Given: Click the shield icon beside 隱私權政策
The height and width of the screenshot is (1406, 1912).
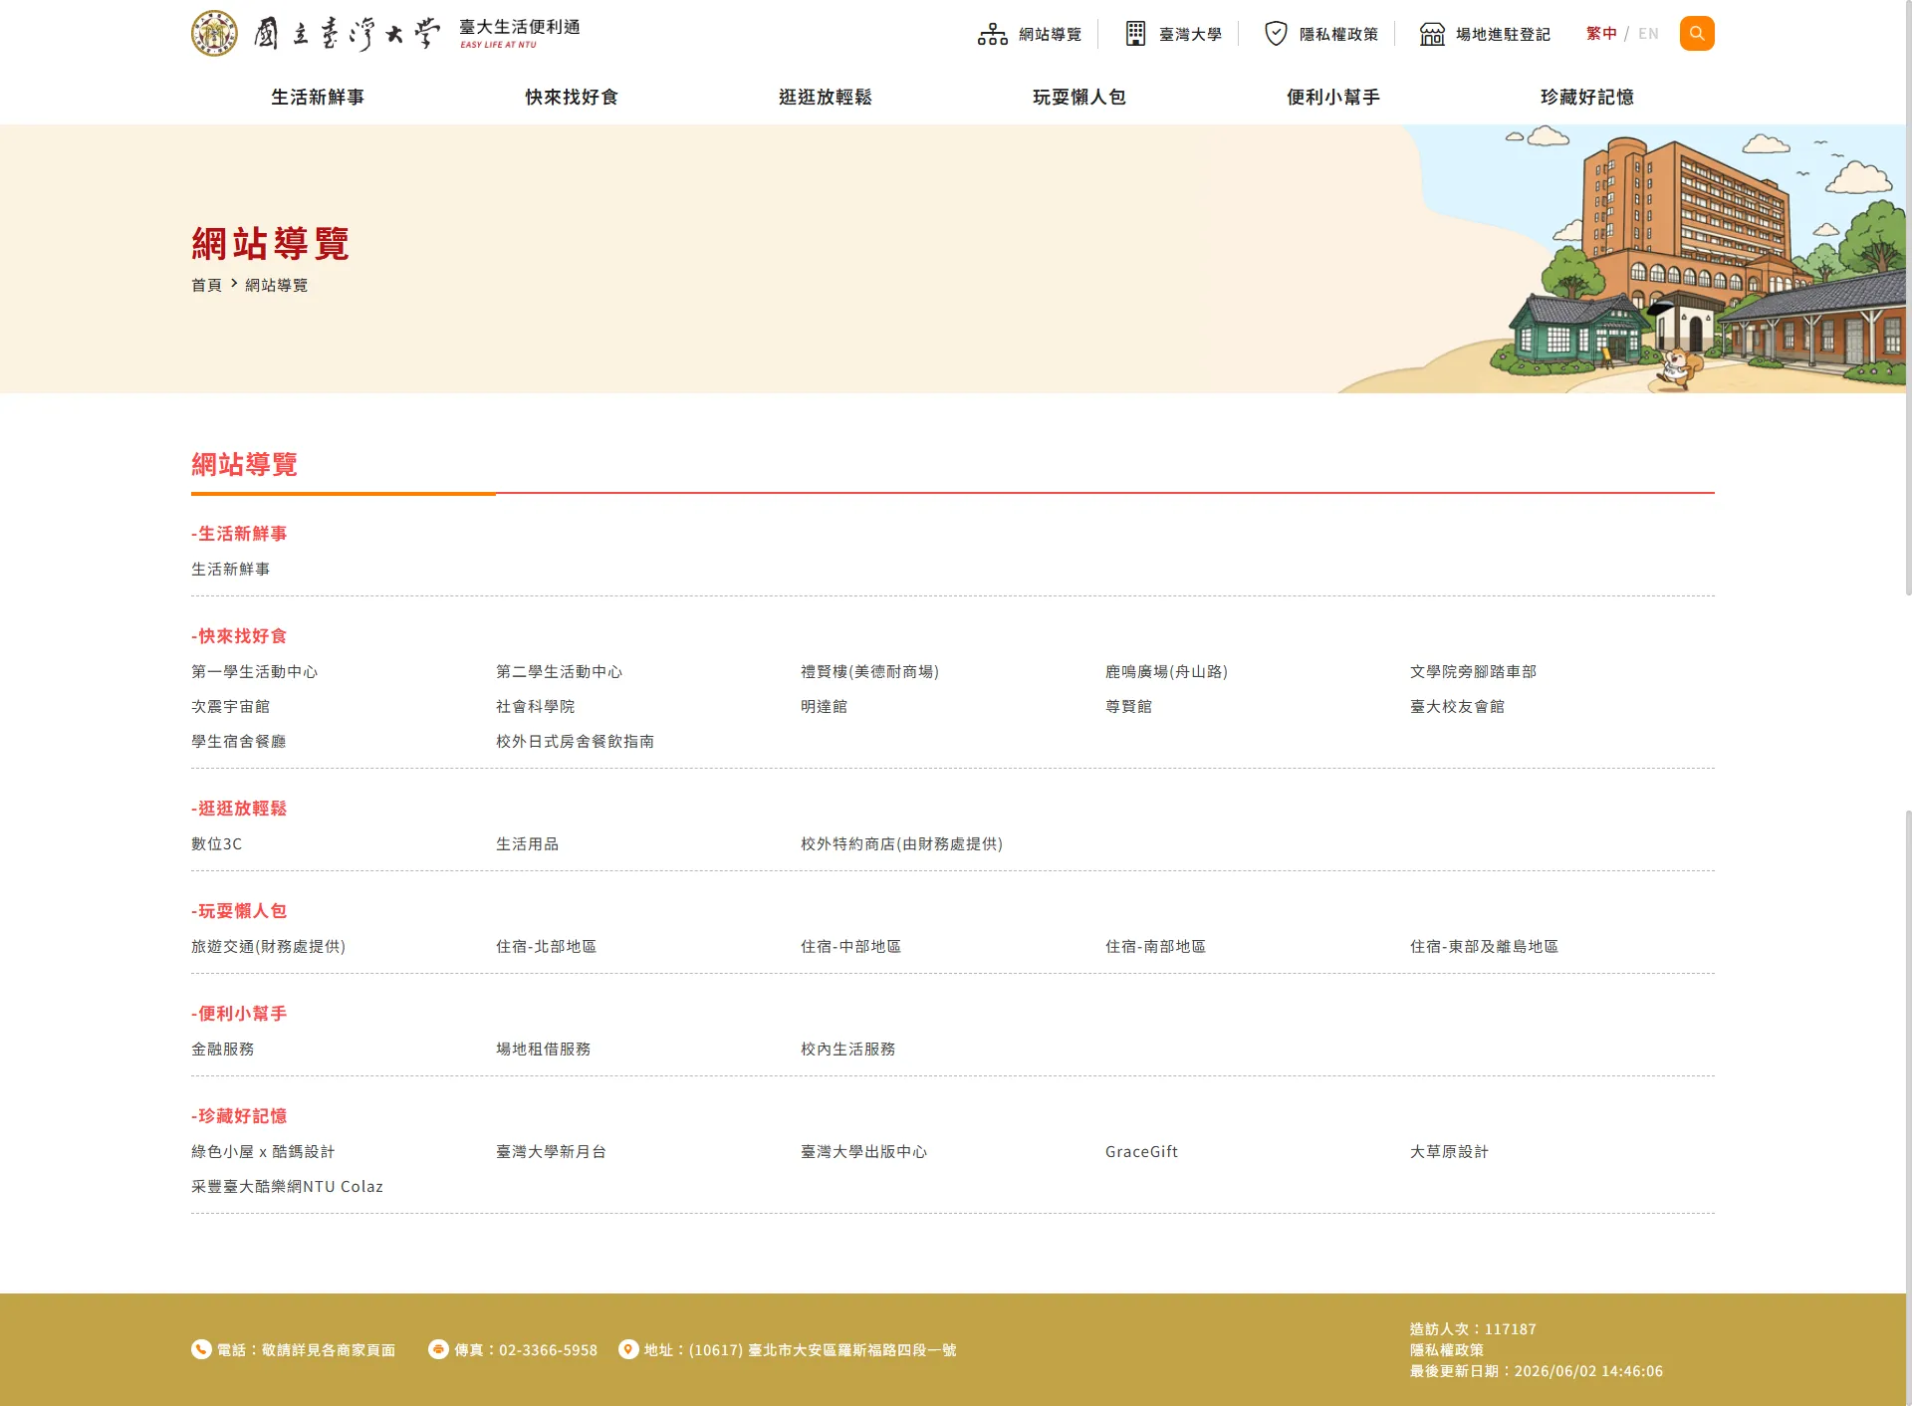Looking at the screenshot, I should [1276, 34].
